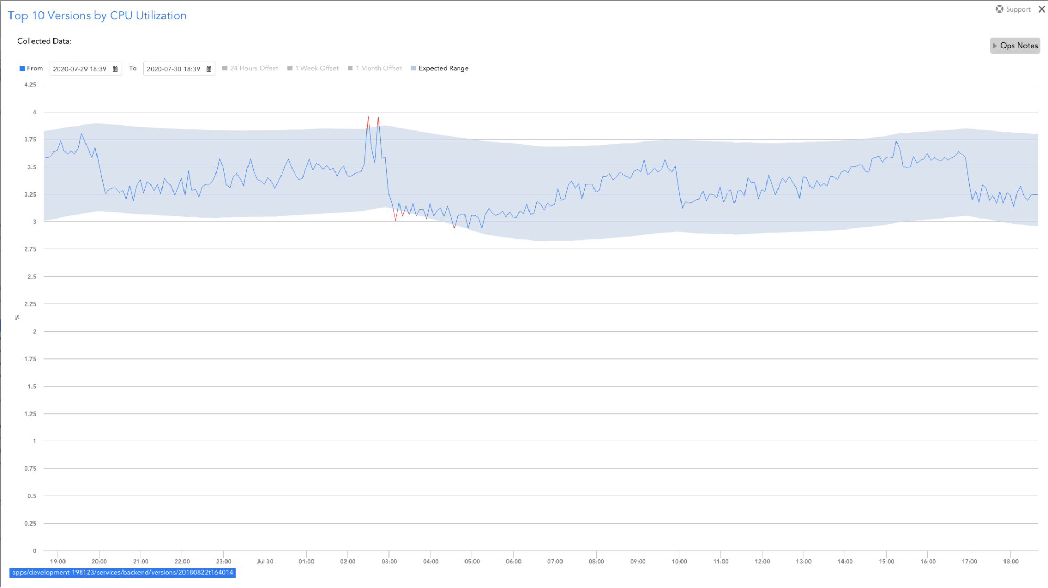Click the 2.25 y-axis label
Screen dimensions: 1048x588
(30, 304)
